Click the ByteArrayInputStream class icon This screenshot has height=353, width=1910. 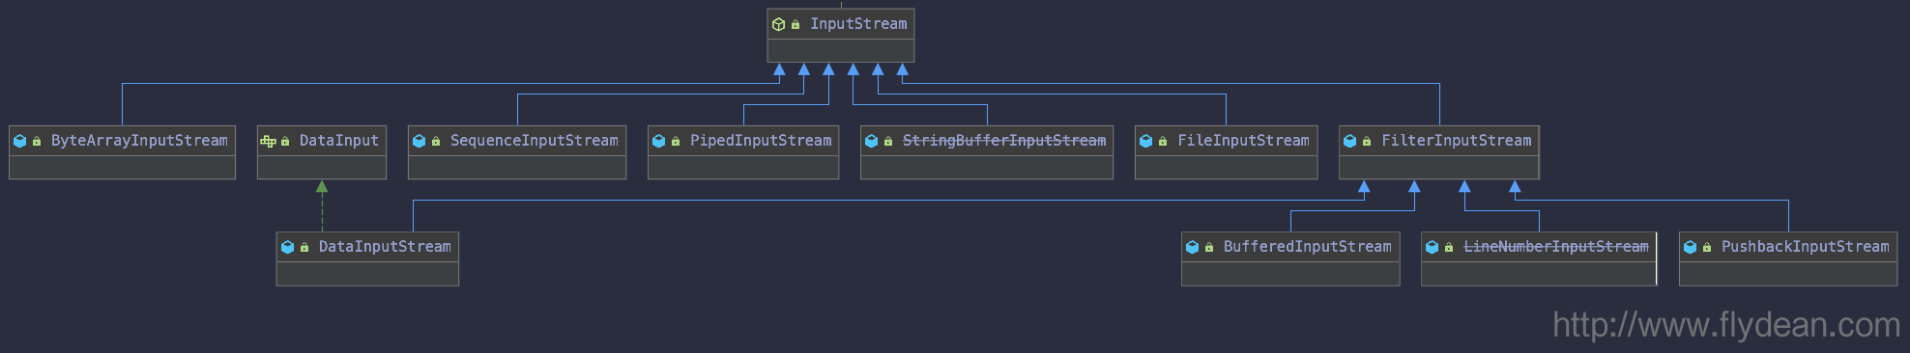tap(19, 141)
